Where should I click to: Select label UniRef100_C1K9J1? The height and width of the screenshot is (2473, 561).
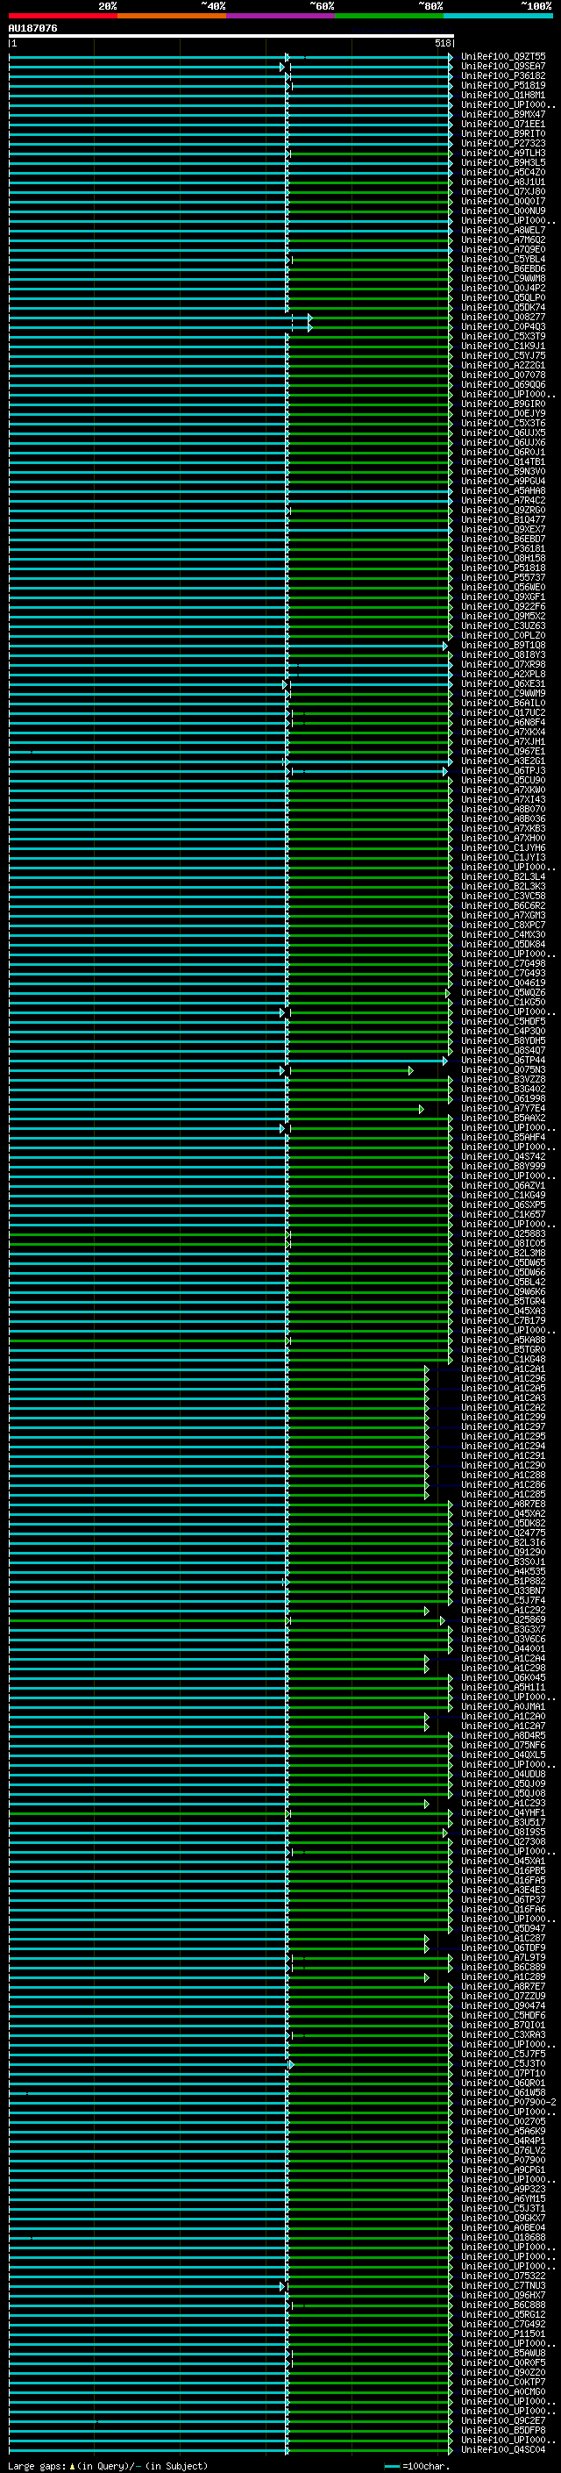pos(503,346)
